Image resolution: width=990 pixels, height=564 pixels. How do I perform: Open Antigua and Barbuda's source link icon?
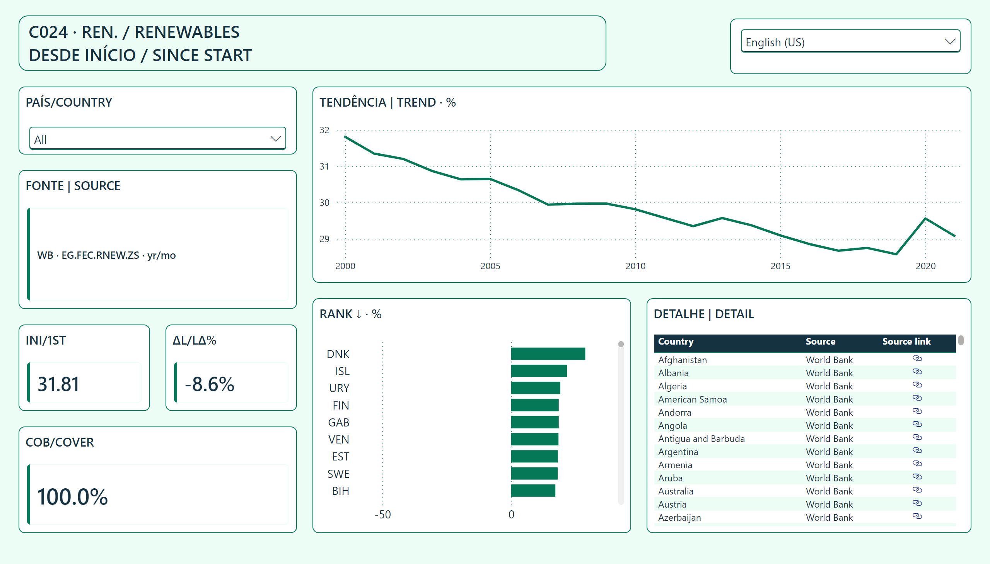[x=917, y=438]
